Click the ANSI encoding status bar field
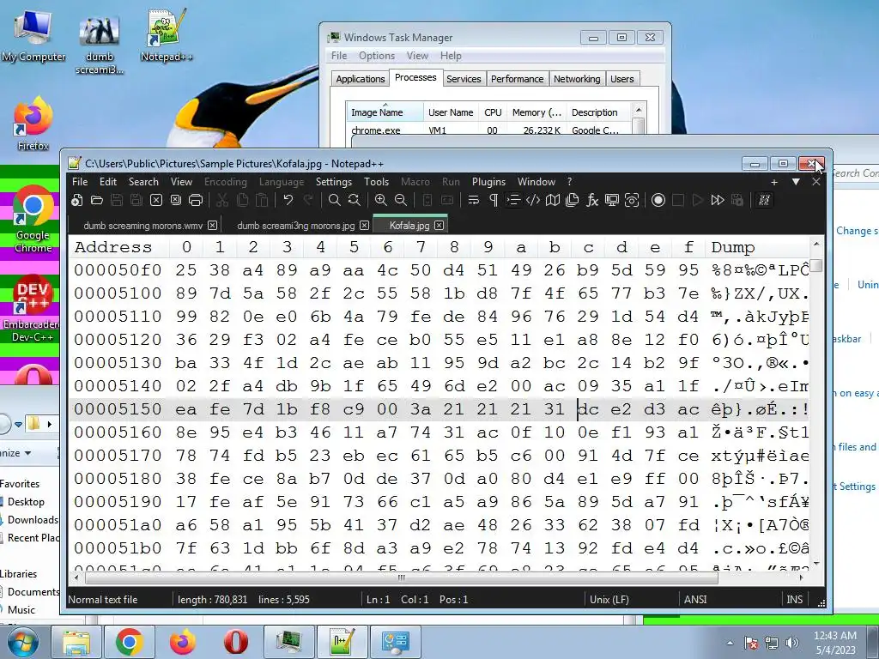Screen dimensions: 879x659 [x=695, y=599]
